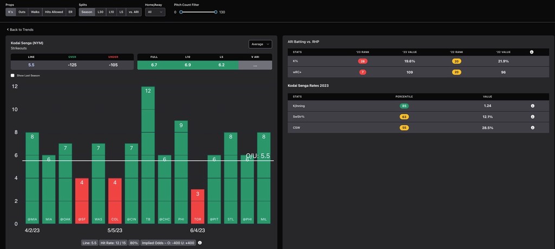The height and width of the screenshot is (249, 555).
Task: Click the @CIN bar showing 7
Action: 131,184
